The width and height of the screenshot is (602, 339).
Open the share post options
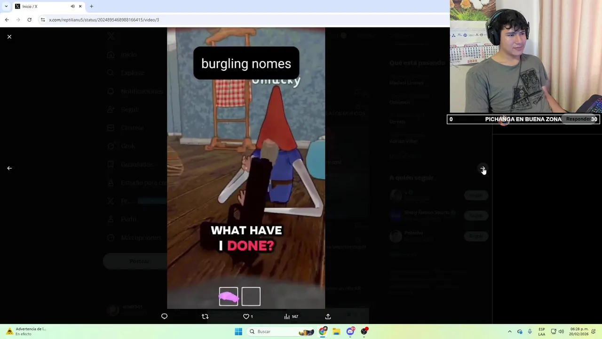328,316
